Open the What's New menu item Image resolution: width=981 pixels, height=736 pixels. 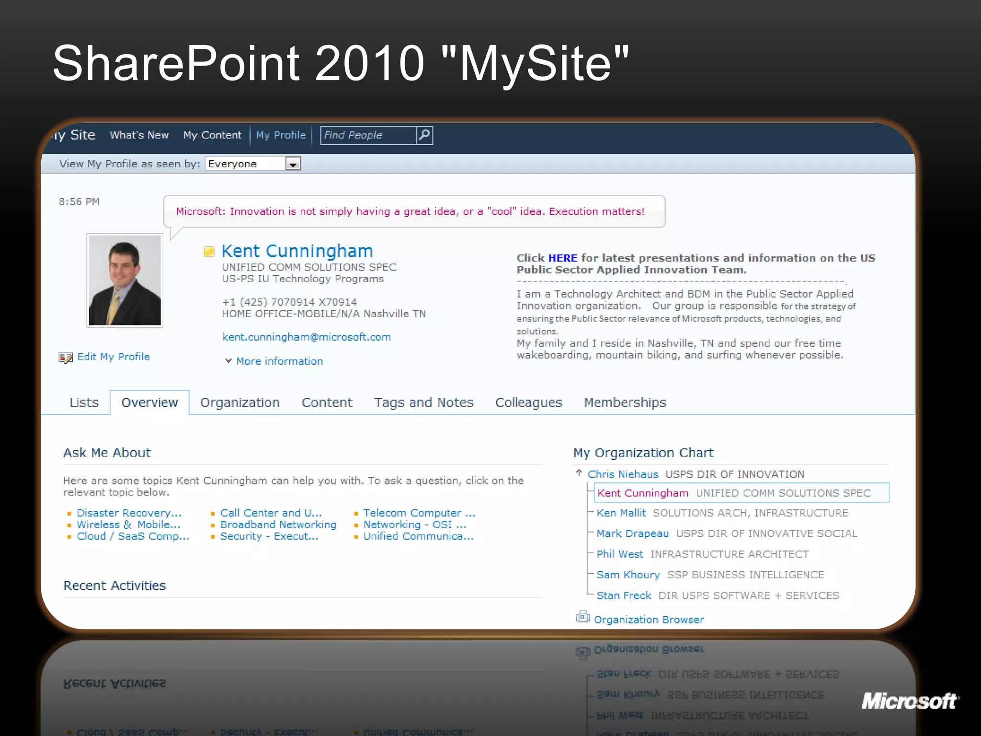point(139,135)
